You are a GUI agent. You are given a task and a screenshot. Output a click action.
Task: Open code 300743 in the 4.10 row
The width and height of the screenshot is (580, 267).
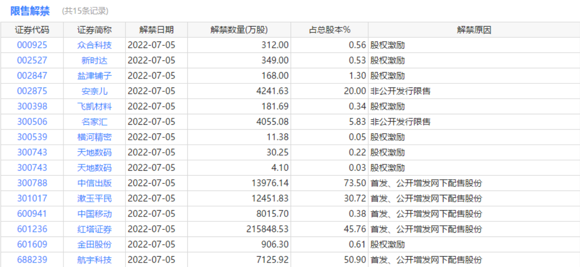pyautogui.click(x=32, y=168)
